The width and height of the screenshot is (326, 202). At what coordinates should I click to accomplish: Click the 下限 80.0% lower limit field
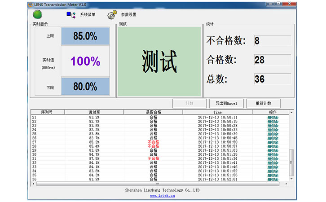[85, 86]
